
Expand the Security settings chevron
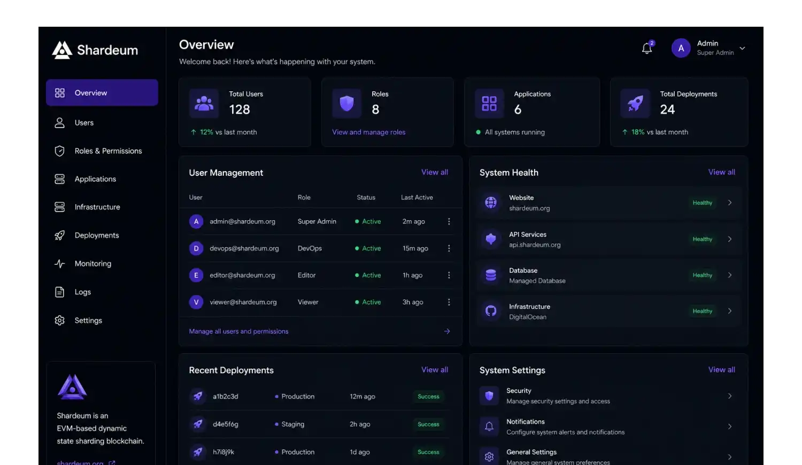(x=730, y=396)
